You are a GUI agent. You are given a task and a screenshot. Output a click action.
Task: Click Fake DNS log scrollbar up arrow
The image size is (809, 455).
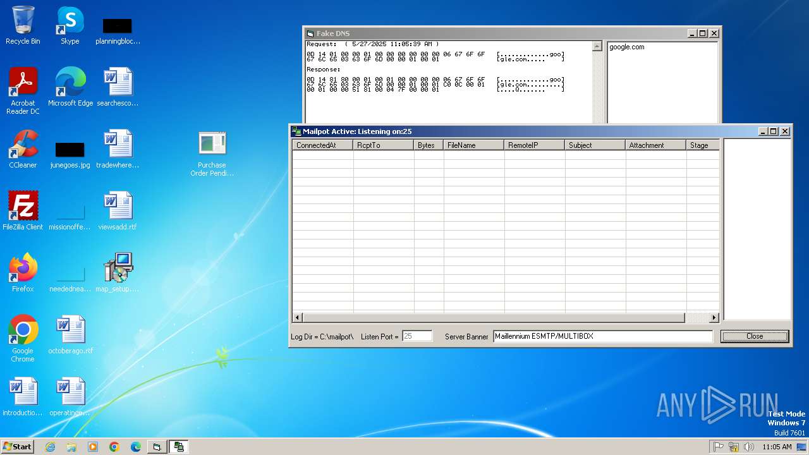point(597,46)
